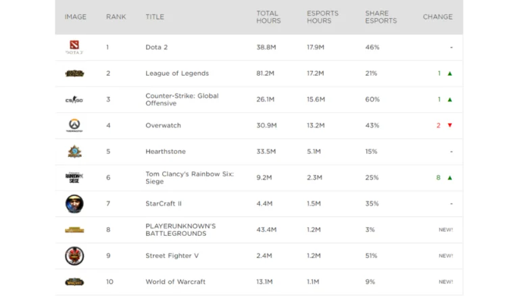Click StarCraft II esports share 35%
519x296 pixels.
(x=372, y=203)
